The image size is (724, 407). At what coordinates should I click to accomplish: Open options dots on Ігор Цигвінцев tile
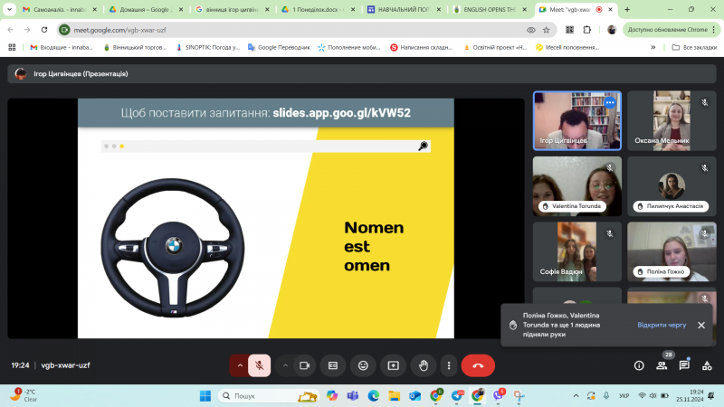(610, 102)
